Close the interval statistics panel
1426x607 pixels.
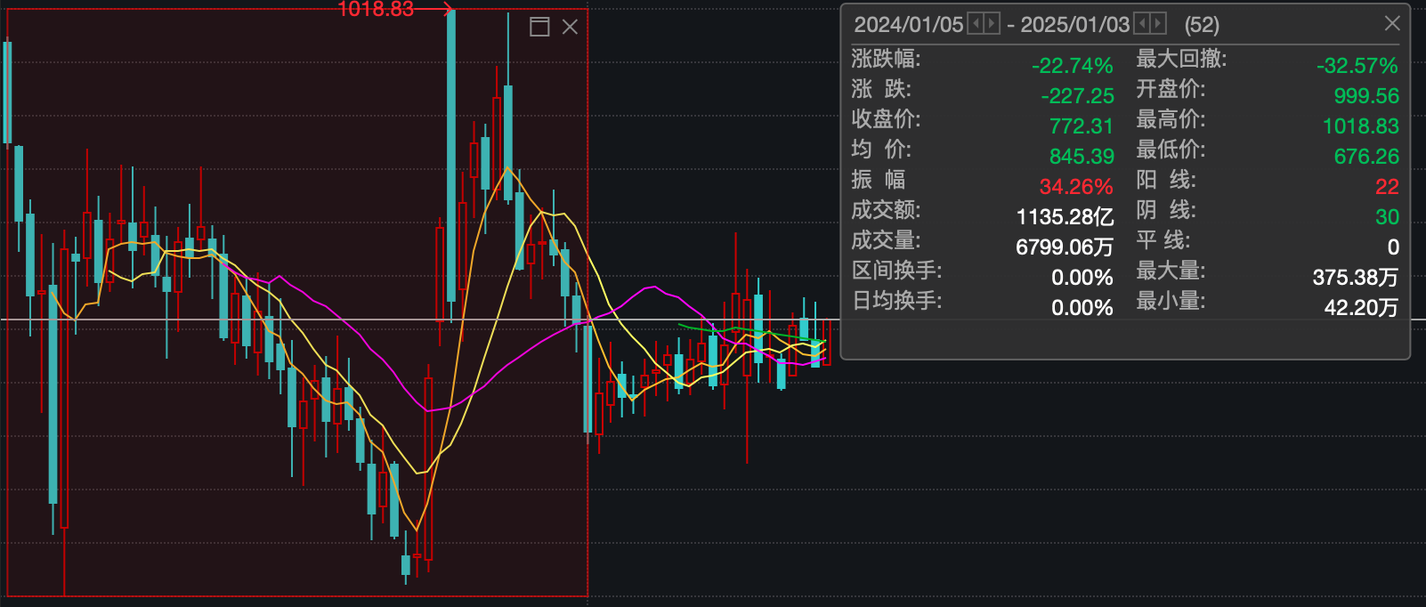pyautogui.click(x=1392, y=23)
